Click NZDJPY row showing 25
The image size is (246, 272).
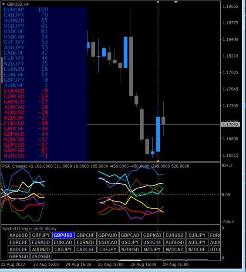[26, 64]
